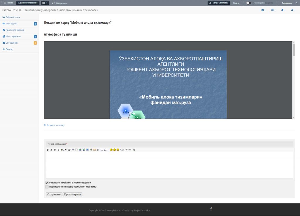The width and height of the screenshot is (300, 216).
Task: Pin the admin panel with pushpin icon
Action: [x=296, y=3]
